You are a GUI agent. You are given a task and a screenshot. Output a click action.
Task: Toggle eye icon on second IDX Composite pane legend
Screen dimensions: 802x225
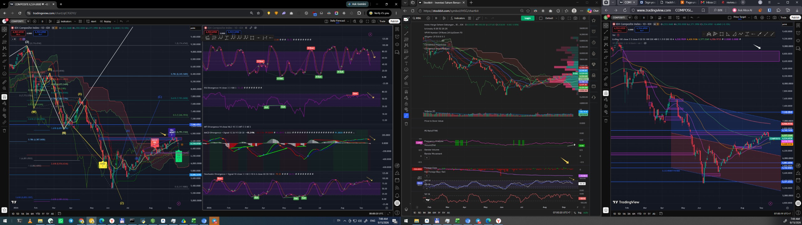tap(255, 28)
